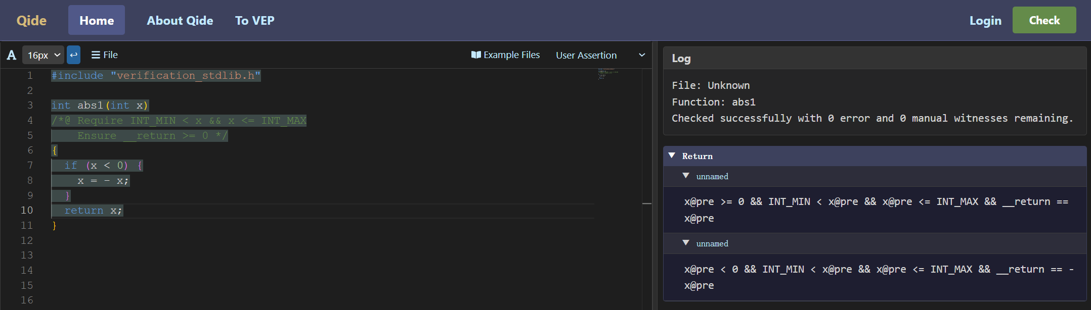The image size is (1091, 310).
Task: Collapse the first unnamed assertion
Action: 686,176
